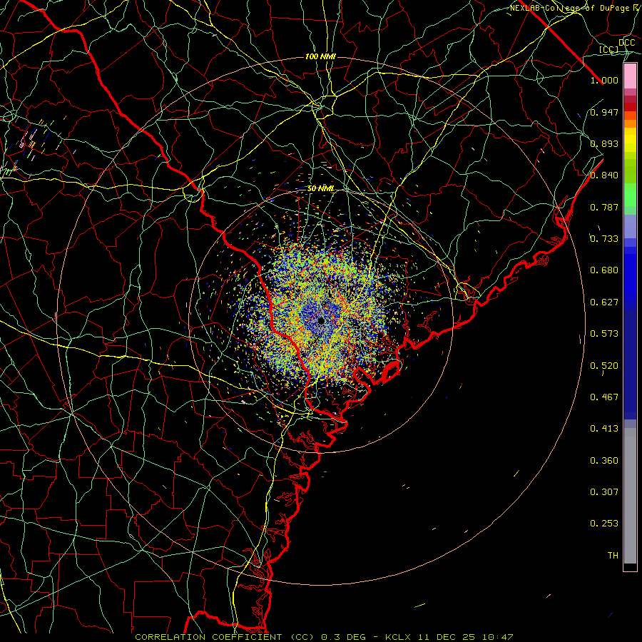Click the [CC] unit label
642x642 pixels.
pyautogui.click(x=609, y=49)
